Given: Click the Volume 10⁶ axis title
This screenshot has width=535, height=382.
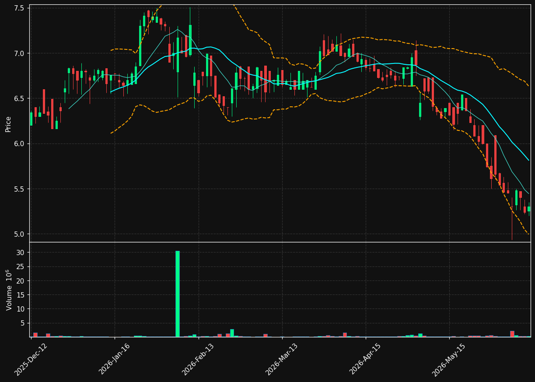Looking at the screenshot, I should pyautogui.click(x=8, y=290).
